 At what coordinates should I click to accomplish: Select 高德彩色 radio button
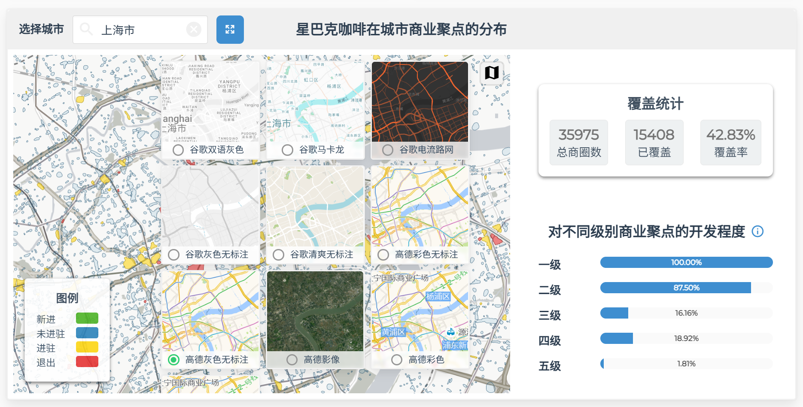[x=397, y=359]
